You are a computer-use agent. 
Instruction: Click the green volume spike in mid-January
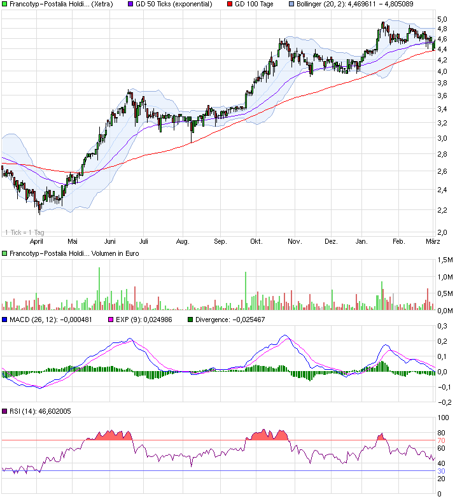[x=382, y=295]
